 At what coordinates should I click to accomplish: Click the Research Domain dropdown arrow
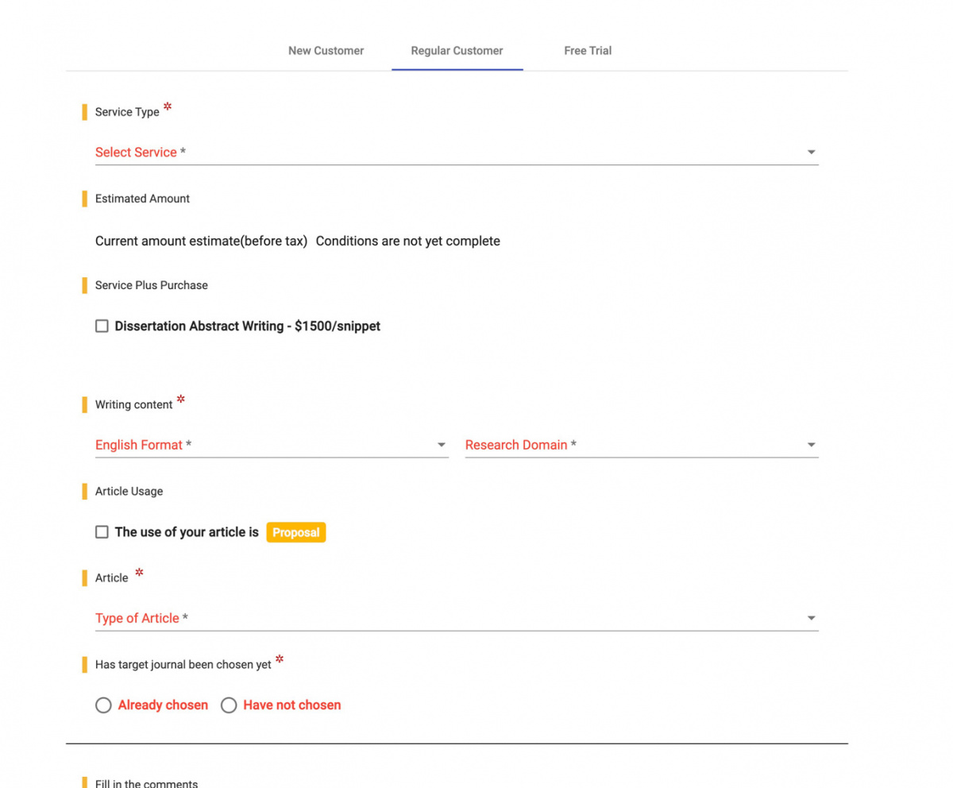coord(811,445)
